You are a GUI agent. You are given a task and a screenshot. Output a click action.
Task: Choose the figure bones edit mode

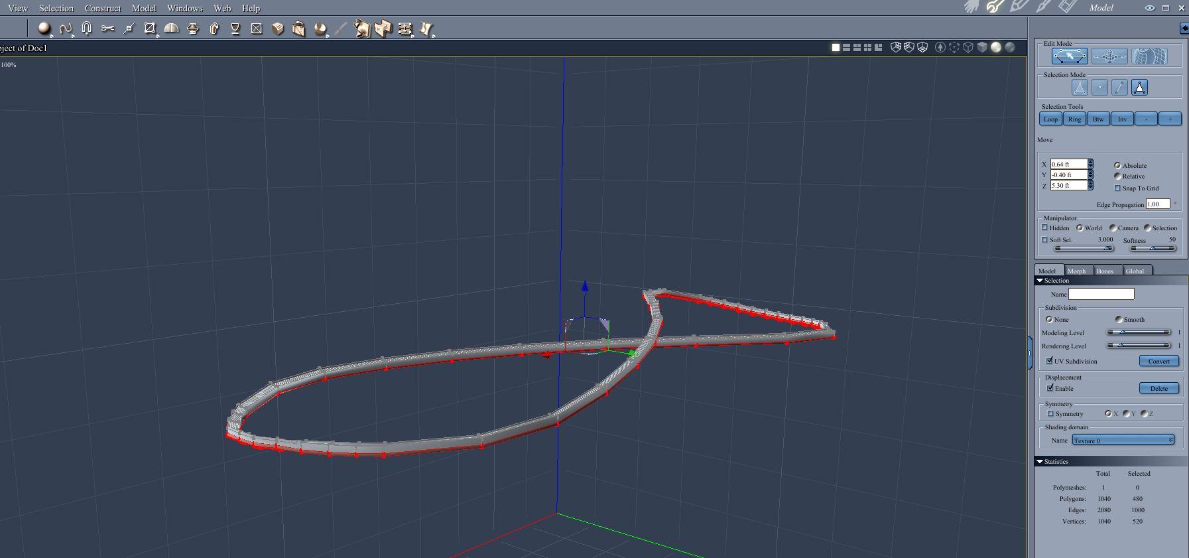tap(1109, 56)
